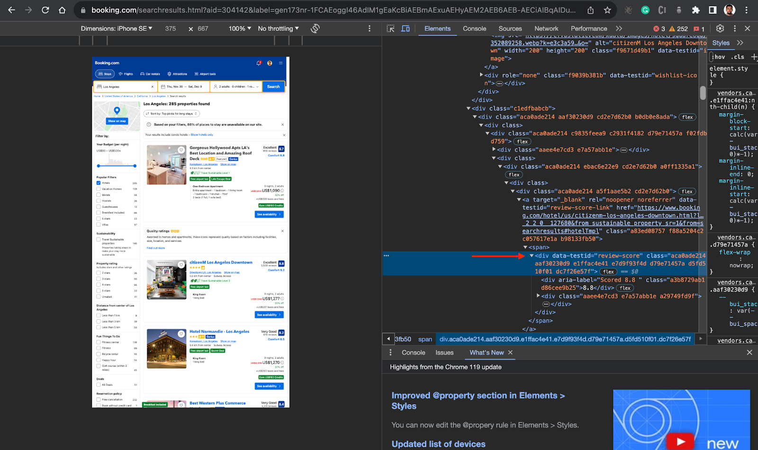This screenshot has width=758, height=450.
Task: See availability for Gorgeous Hollywood Apts
Action: (x=269, y=214)
